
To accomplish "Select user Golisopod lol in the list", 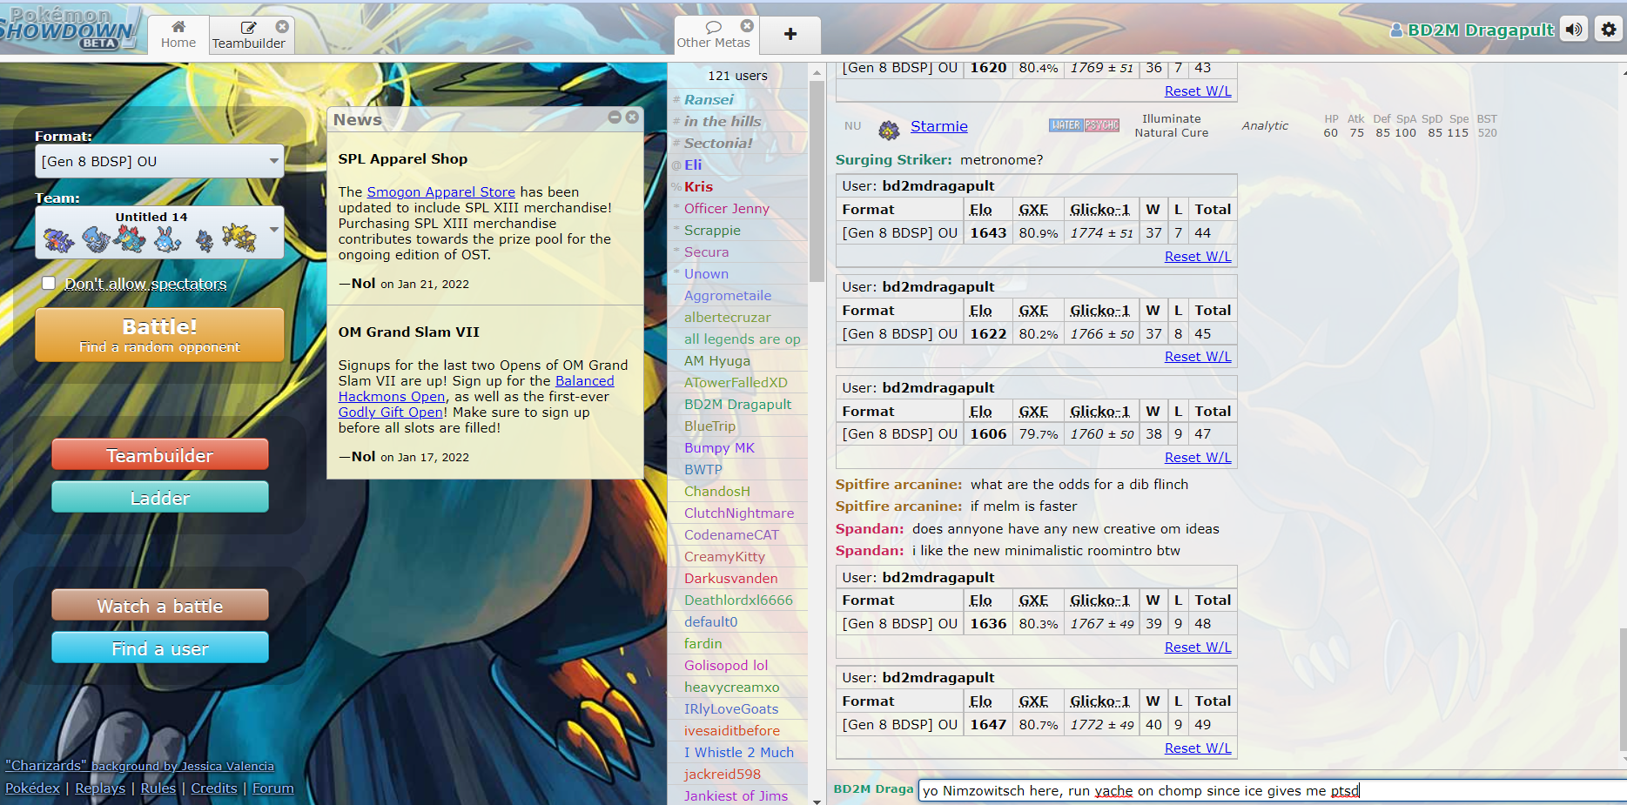I will (738, 665).
